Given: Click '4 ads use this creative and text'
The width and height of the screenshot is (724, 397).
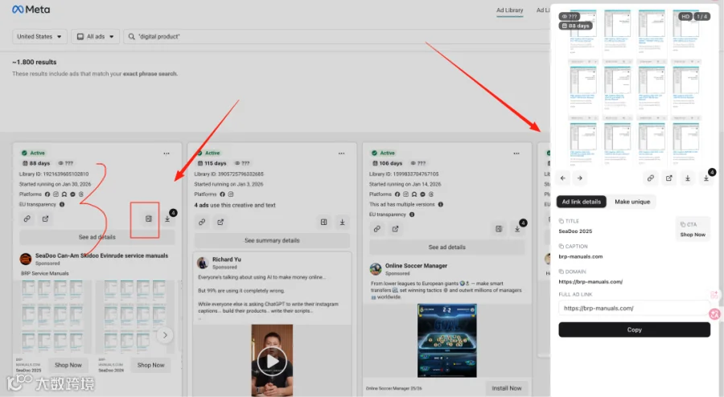Looking at the screenshot, I should tap(235, 205).
